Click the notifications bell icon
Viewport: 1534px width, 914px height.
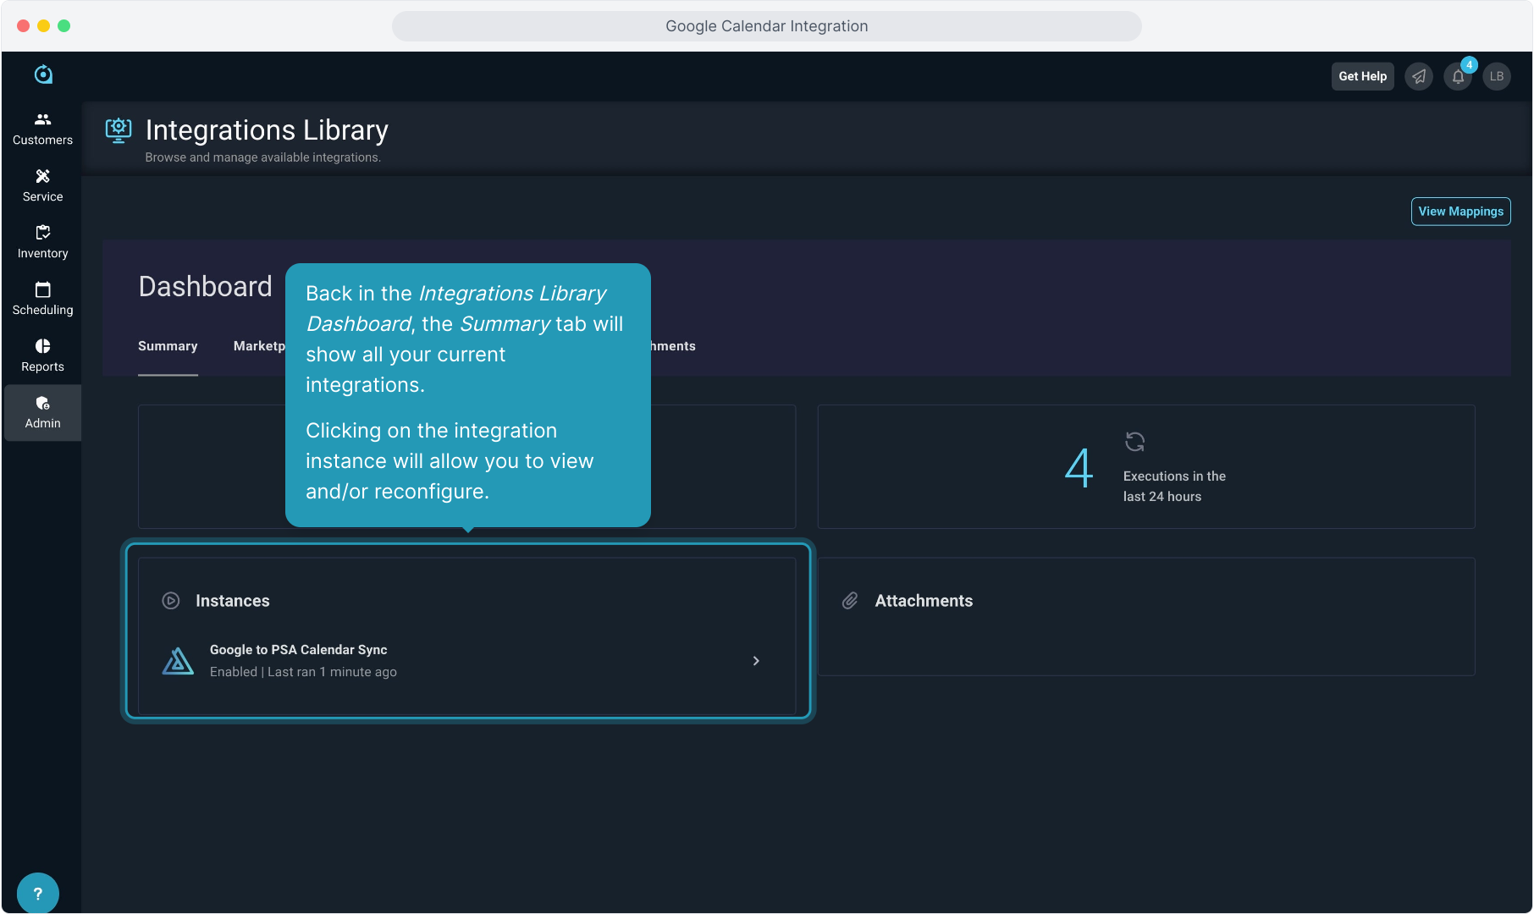1458,76
